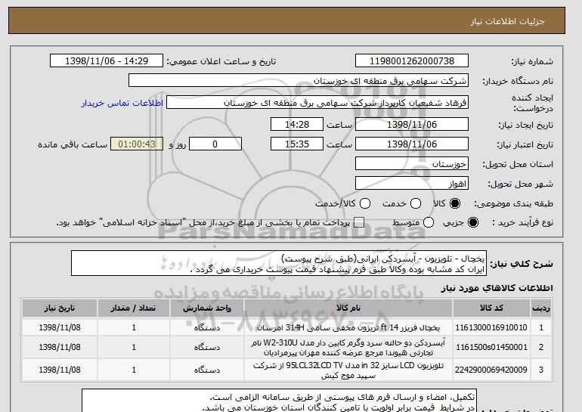582x412 pixels.
Task: Click the واحد شمارش column header
Action: coord(207,308)
